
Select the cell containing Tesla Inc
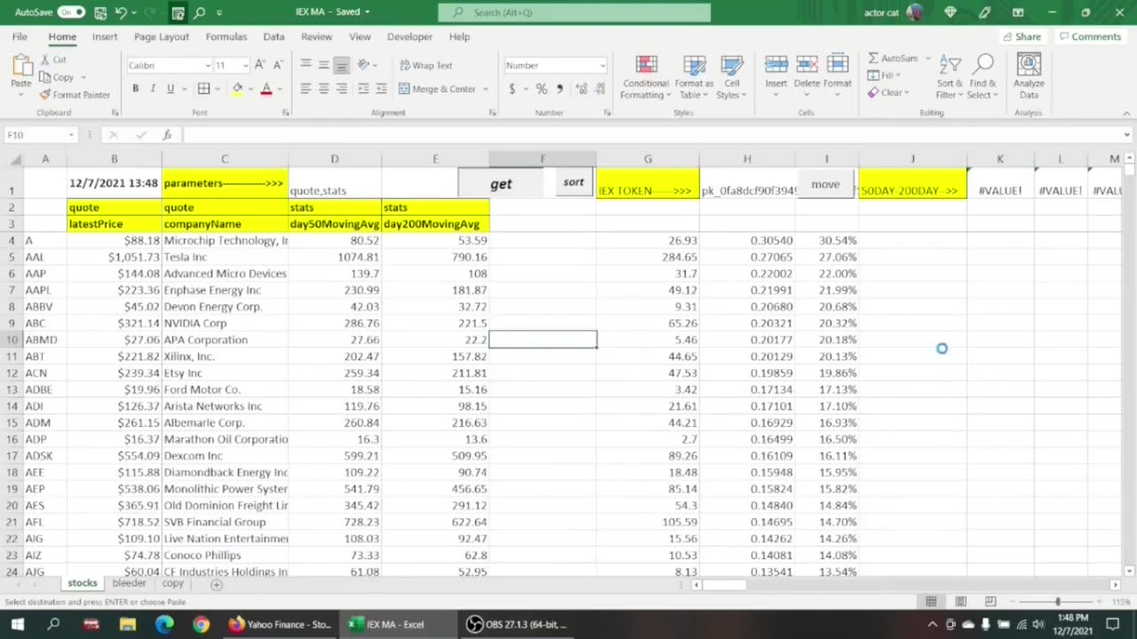click(225, 257)
